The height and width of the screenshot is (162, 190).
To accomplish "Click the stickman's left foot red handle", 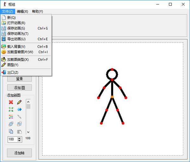I will pyautogui.click(x=101, y=123).
